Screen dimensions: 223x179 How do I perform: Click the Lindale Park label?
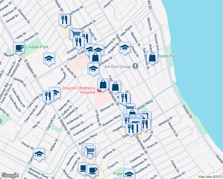pyautogui.click(x=37, y=47)
